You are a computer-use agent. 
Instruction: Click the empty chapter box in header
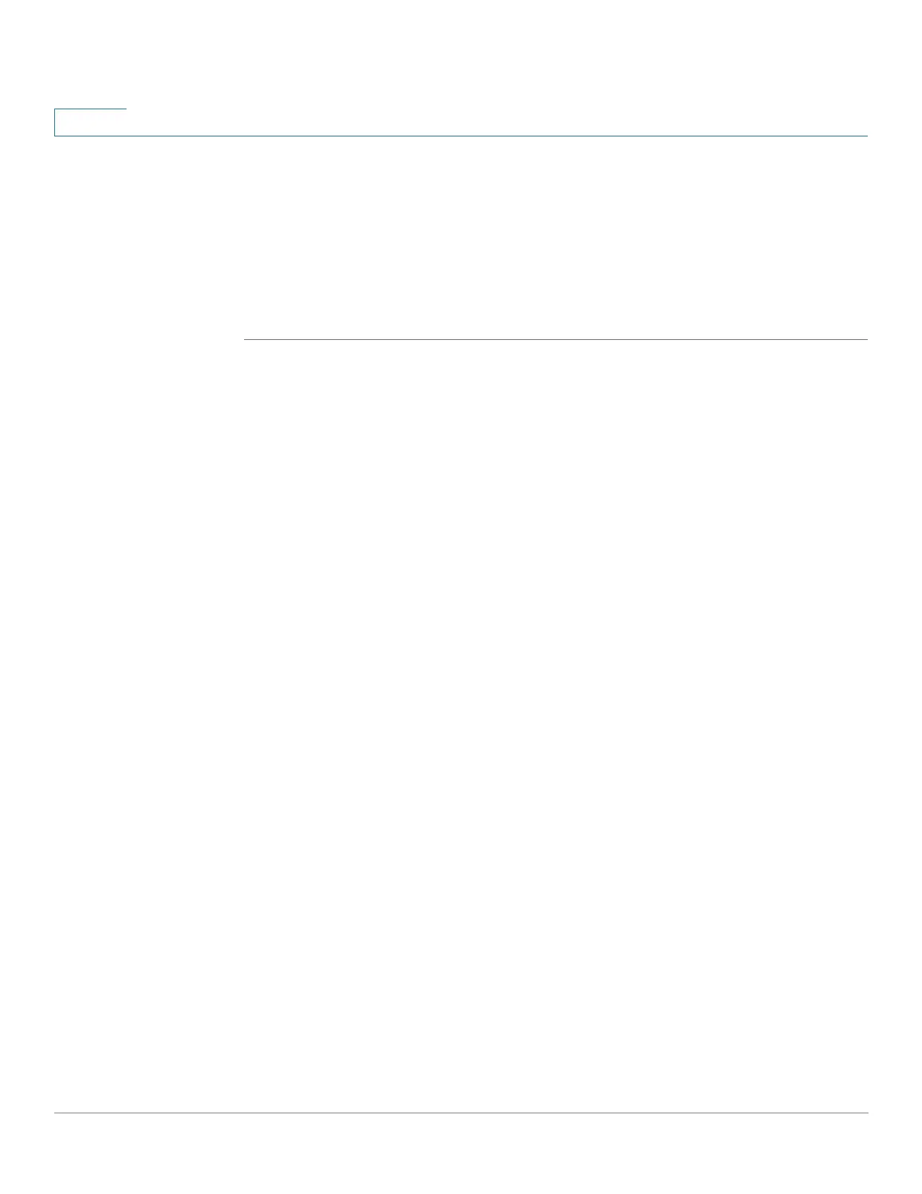pyautogui.click(x=90, y=122)
